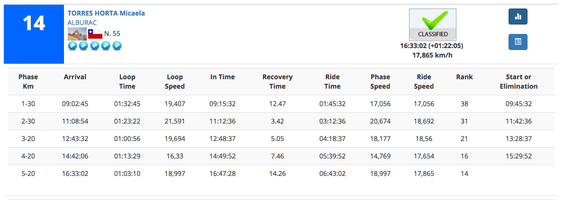Click the Rank column header
Screen dimensions: 564x200
point(464,77)
